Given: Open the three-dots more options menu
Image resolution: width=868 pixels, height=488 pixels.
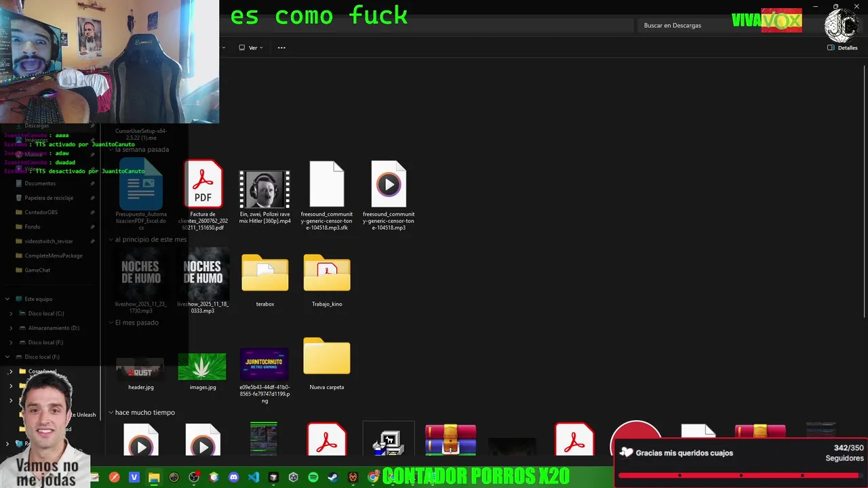Looking at the screenshot, I should 281,47.
